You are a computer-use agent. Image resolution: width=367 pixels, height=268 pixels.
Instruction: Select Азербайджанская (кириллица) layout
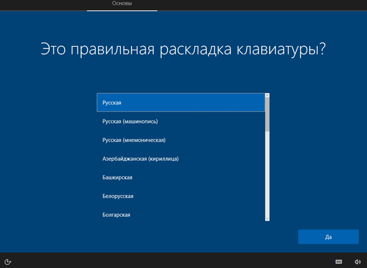click(181, 159)
